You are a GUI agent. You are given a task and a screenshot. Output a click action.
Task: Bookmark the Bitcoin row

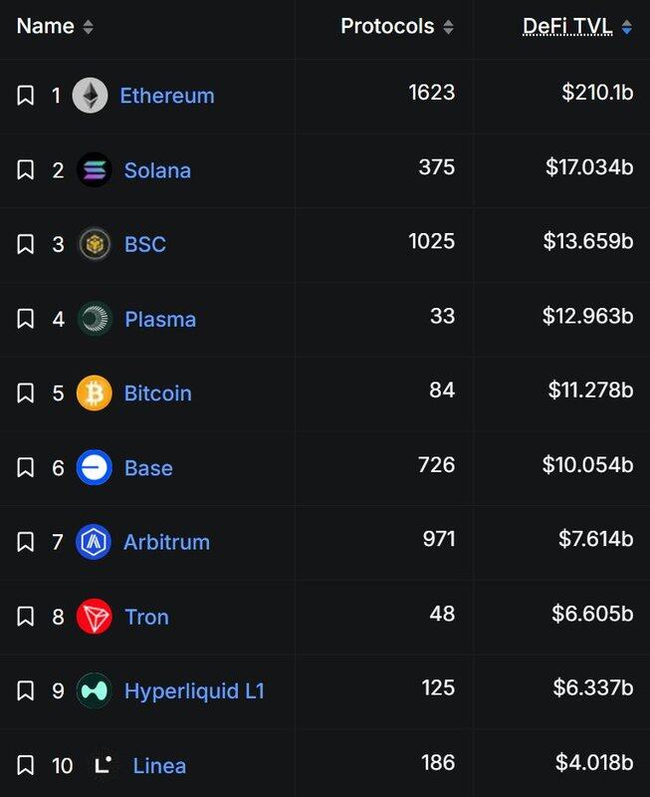pos(26,393)
